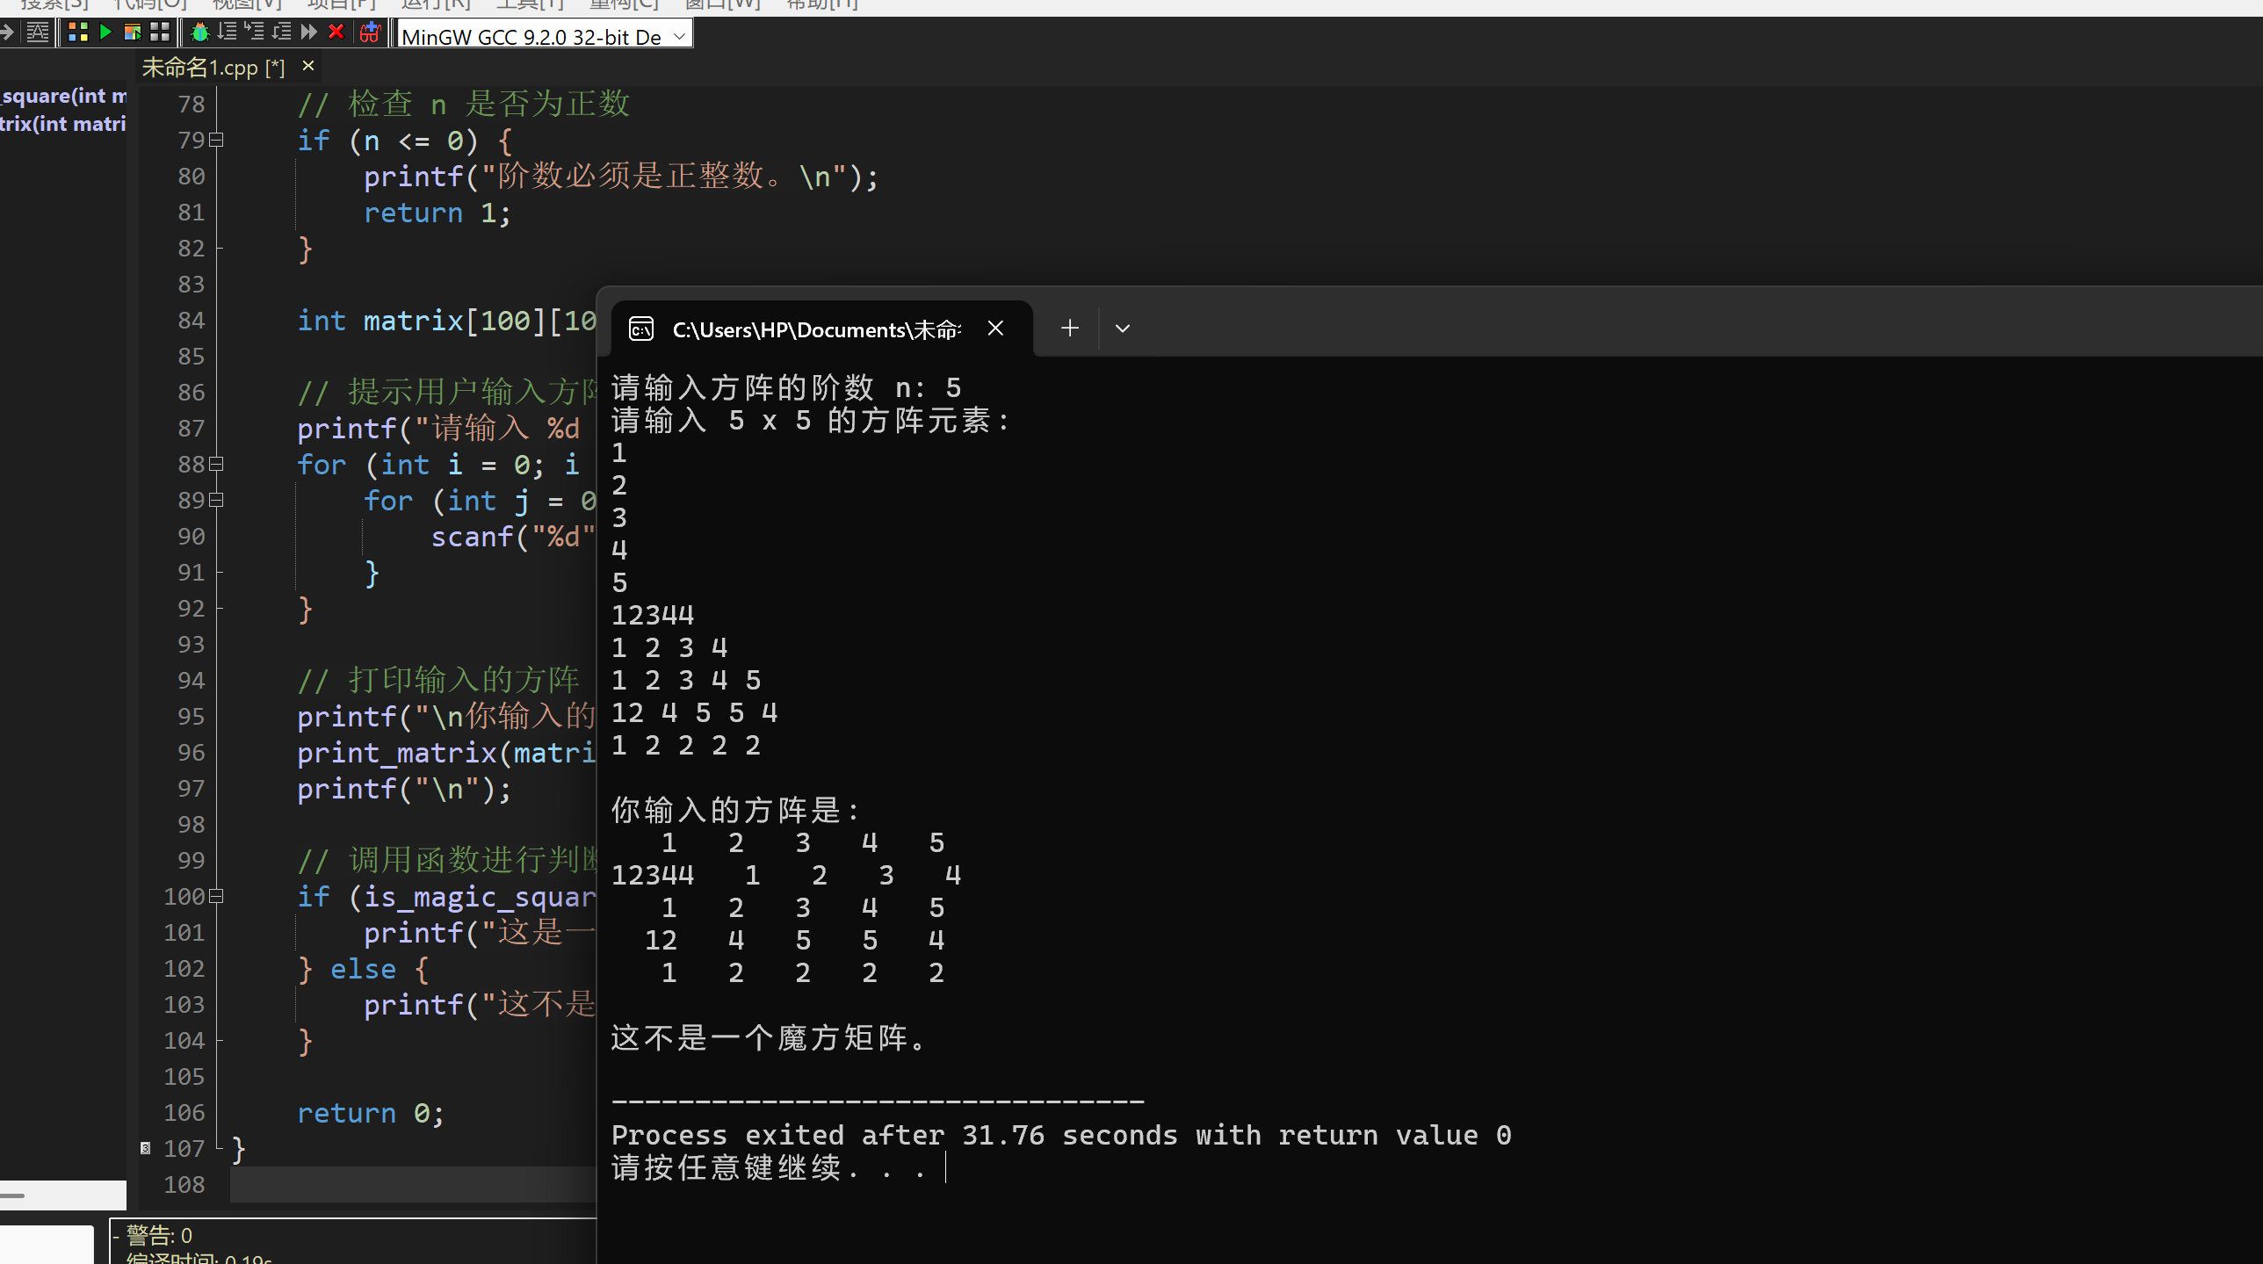
Task: Click the double-arrow Continue debug icon
Action: click(x=308, y=33)
